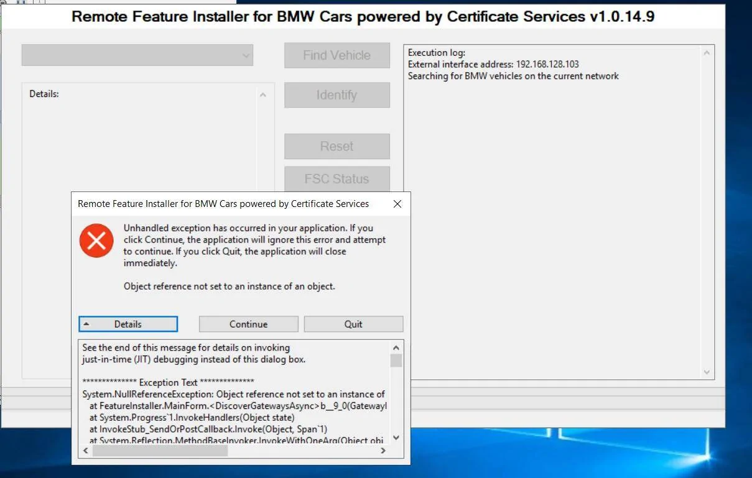Click 'Execution log:' label text

click(x=437, y=53)
